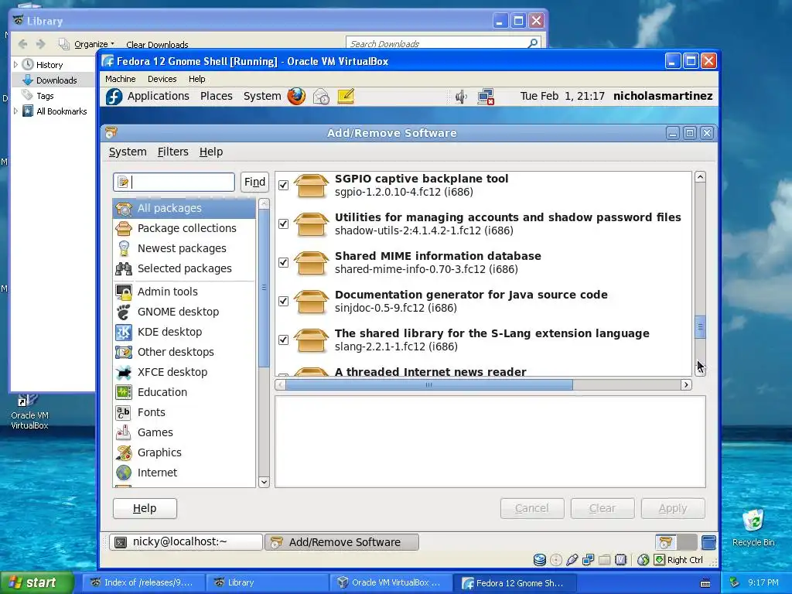Open the GNOME Applications menu
The height and width of the screenshot is (594, 792).
tap(158, 96)
